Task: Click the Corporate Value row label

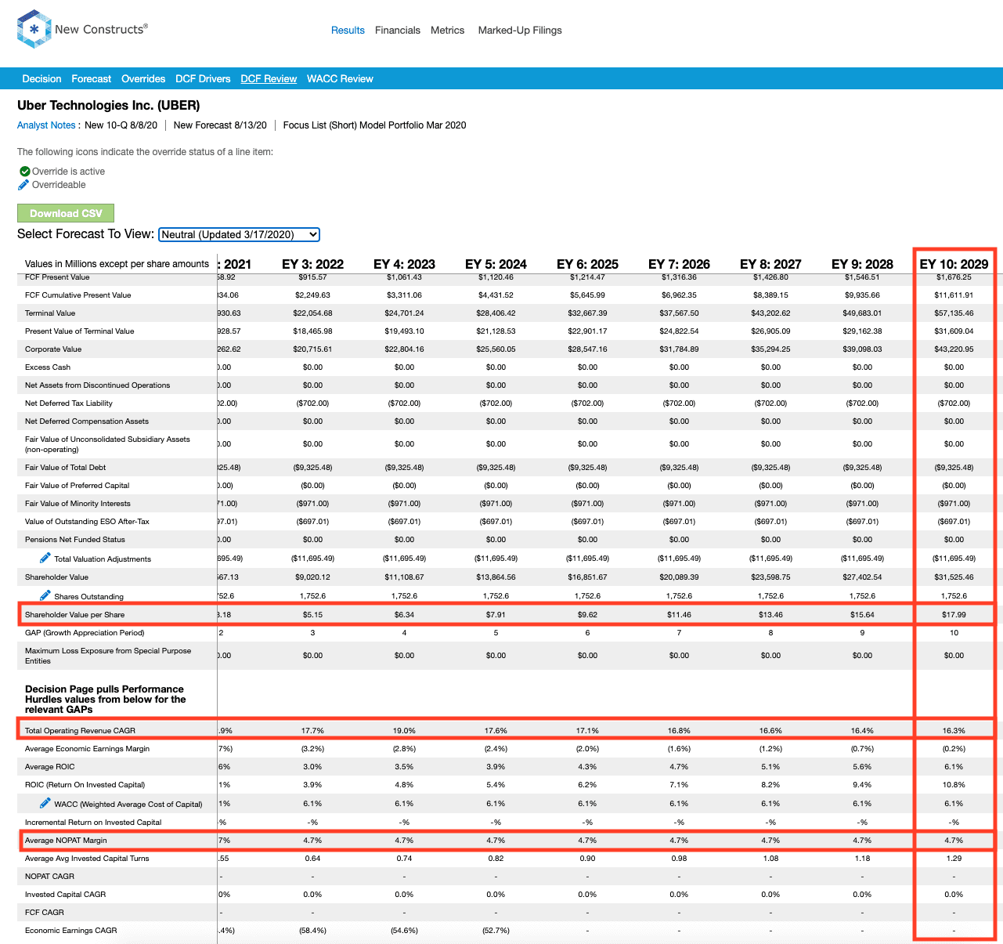Action: tap(53, 349)
